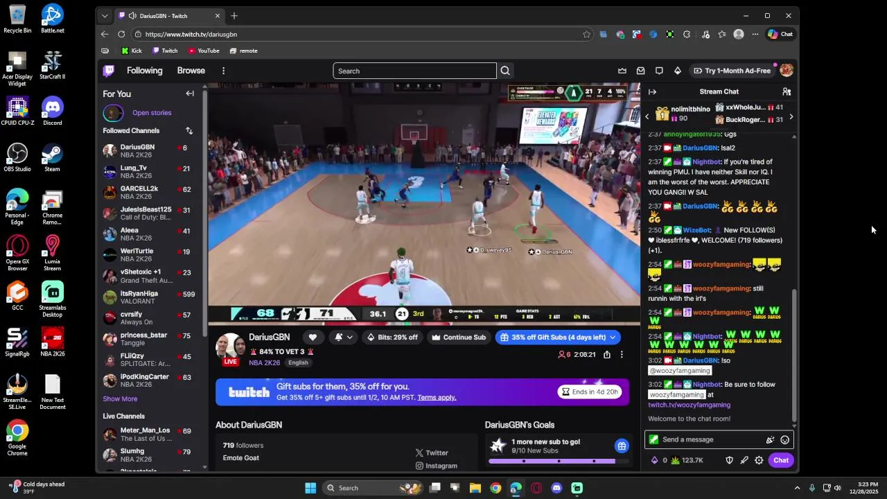Open the Windows Start menu
Screen dimensions: 887x499
tap(310, 488)
